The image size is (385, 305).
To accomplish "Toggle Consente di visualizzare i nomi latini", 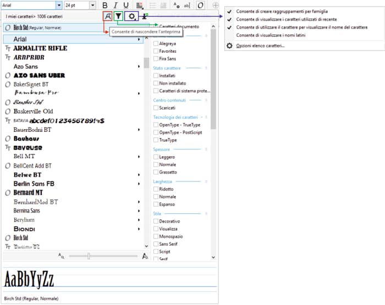I will [270, 35].
